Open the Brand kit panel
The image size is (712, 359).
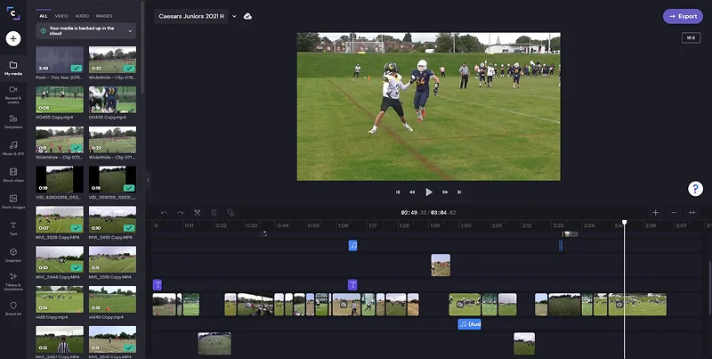tap(13, 306)
